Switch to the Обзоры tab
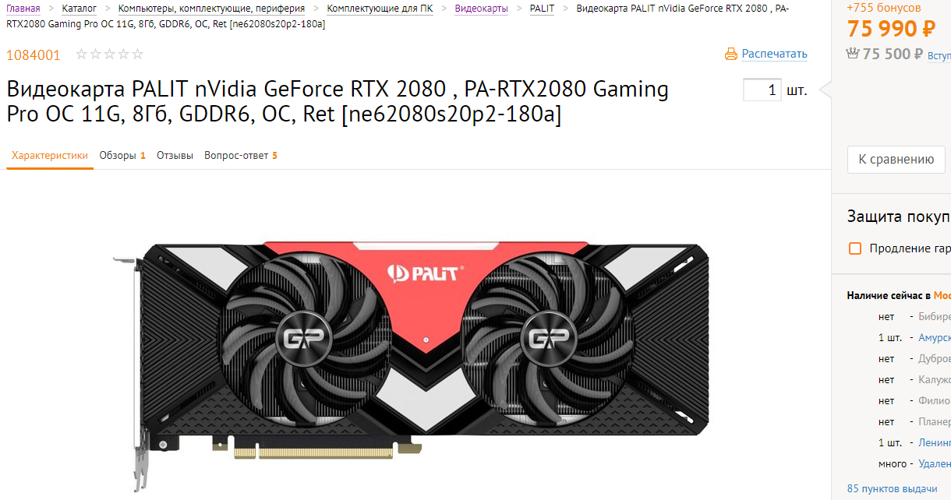The height and width of the screenshot is (500, 951). (x=122, y=156)
